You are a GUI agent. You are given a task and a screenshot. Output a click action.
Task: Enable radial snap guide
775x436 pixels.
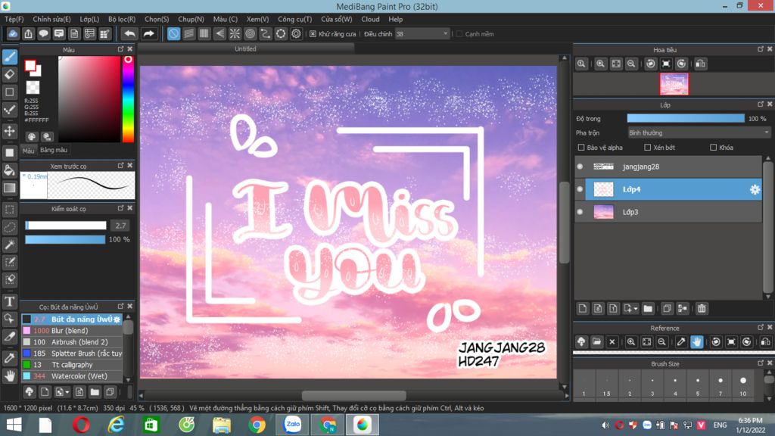(x=235, y=33)
